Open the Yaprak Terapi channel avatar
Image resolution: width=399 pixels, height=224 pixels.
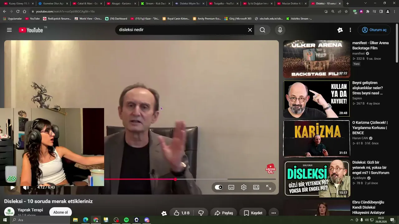coord(9,212)
